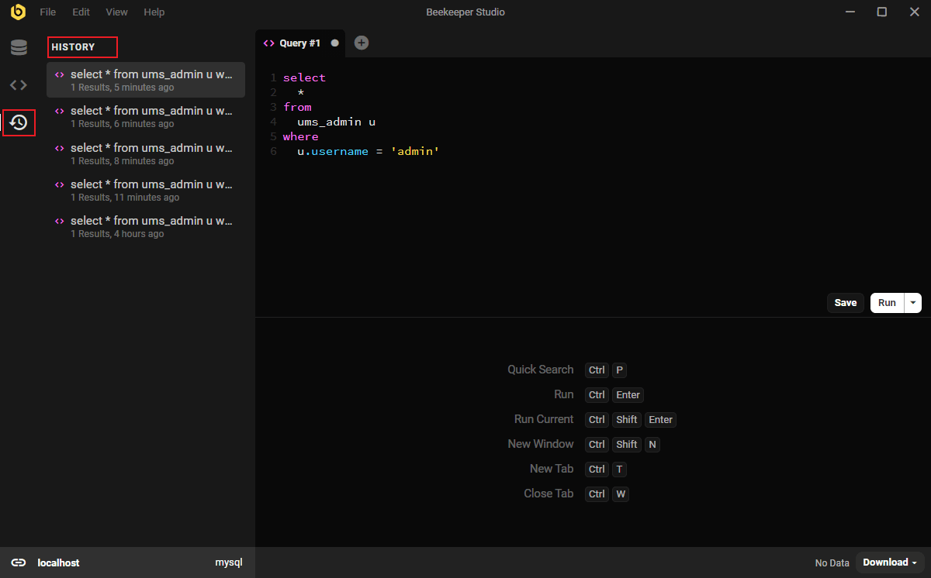Click the Save query button
This screenshot has height=578, width=931.
tap(845, 303)
